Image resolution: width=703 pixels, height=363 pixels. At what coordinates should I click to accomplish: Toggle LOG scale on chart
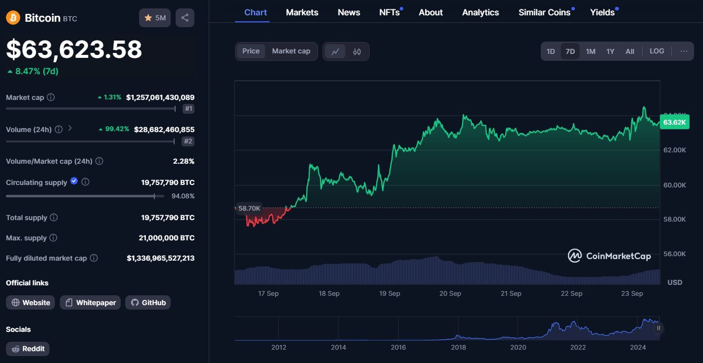[x=656, y=51]
